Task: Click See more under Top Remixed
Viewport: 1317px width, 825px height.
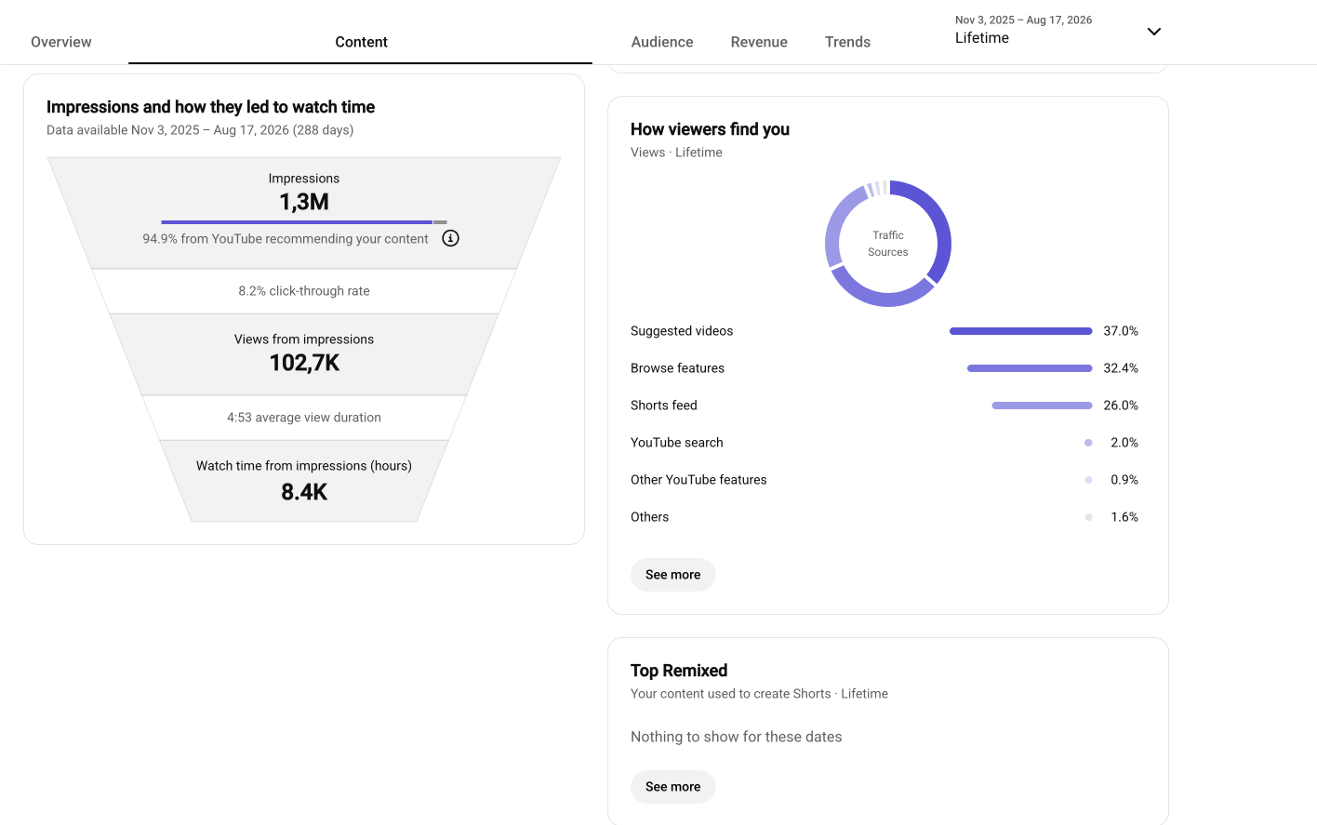Action: pyautogui.click(x=673, y=787)
